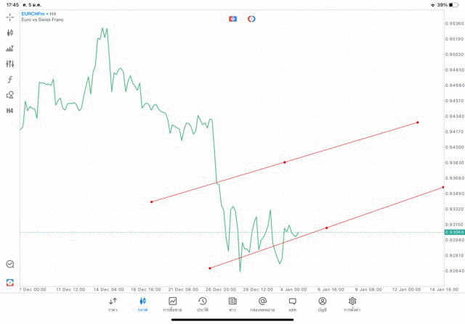Open the การตั้งค่า (Settings) tab
The image size is (465, 324).
[352, 304]
